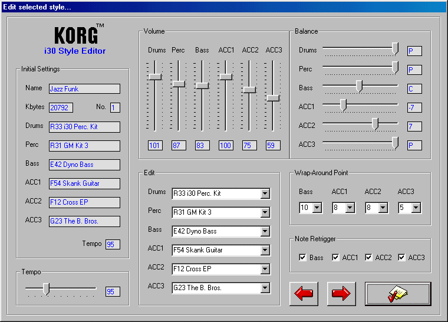
Task: Click the ACC3 volume value 59
Action: tap(273, 146)
